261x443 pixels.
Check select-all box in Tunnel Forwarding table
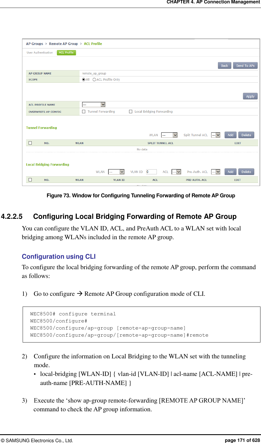pos(30,143)
